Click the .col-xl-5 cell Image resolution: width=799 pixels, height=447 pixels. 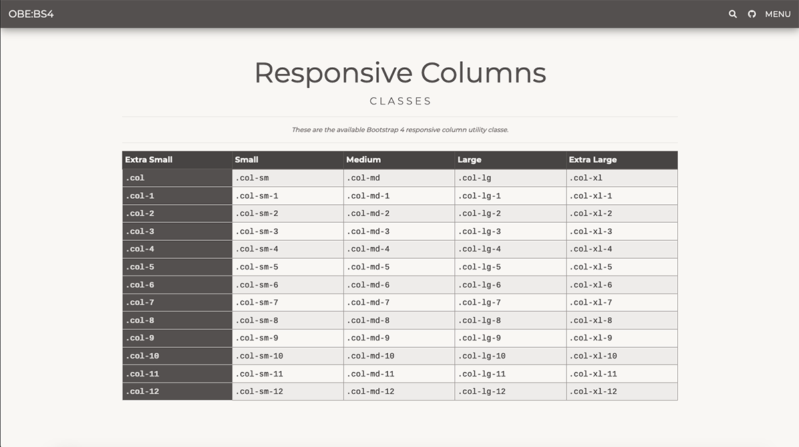pyautogui.click(x=622, y=267)
